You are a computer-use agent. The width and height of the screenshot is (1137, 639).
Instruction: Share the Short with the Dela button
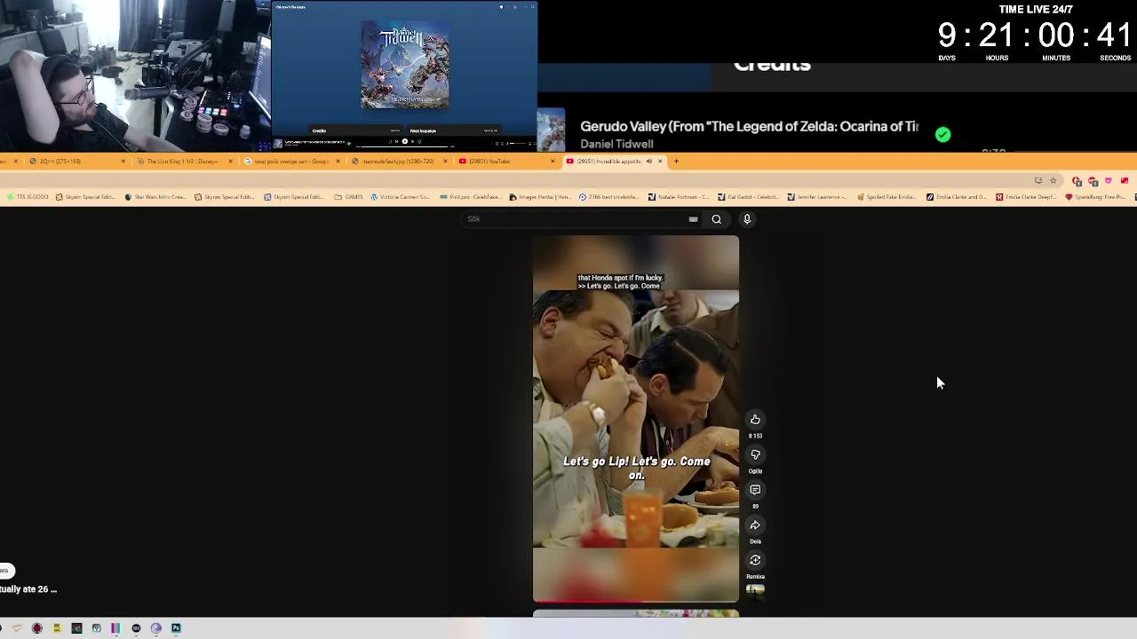coord(755,525)
